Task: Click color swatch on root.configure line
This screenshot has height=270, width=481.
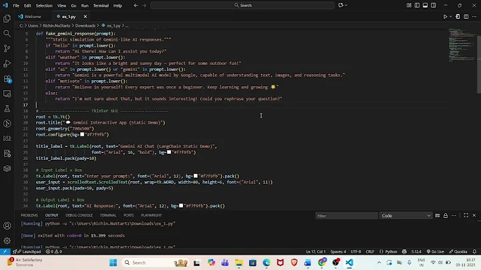Action: tap(82, 134)
